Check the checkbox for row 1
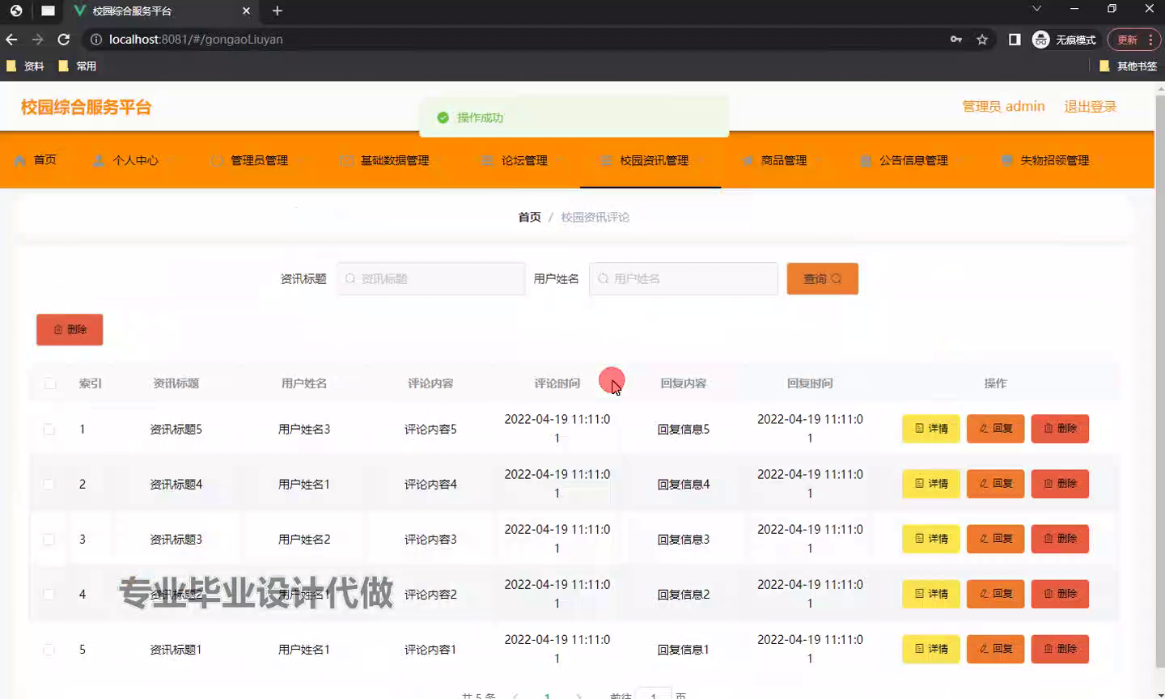 click(x=49, y=429)
